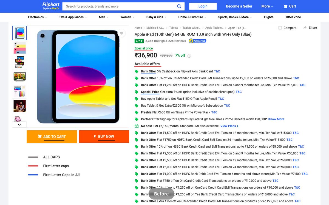The image size is (329, 205).
Task: Click tag icon beside HSBC Bank offer
Action: pos(137,147)
